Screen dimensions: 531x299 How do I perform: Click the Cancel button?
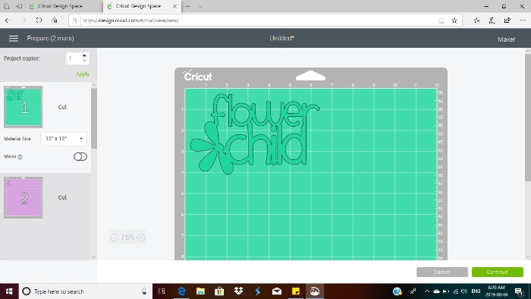point(442,272)
